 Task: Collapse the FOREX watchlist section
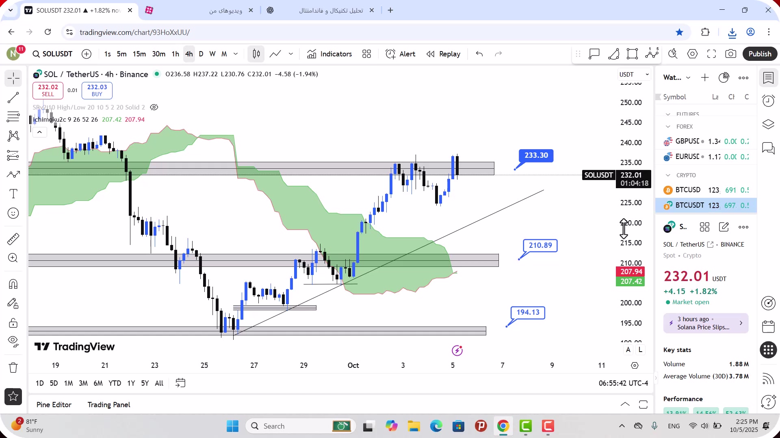coord(668,127)
